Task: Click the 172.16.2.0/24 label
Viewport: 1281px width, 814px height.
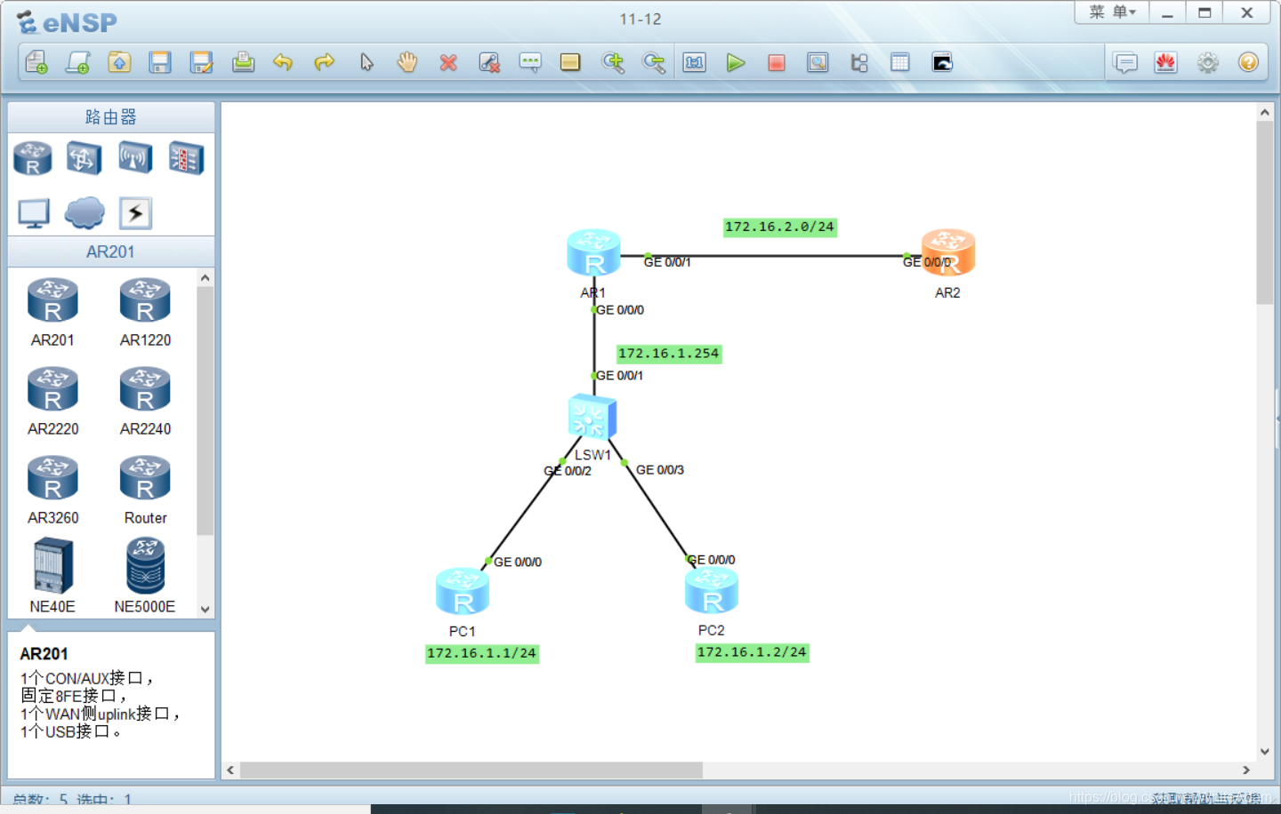Action: pyautogui.click(x=780, y=227)
